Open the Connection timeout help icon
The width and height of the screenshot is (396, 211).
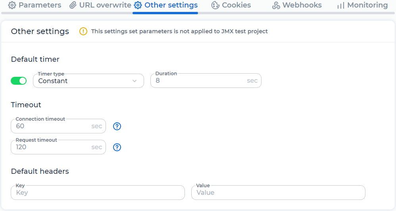click(x=117, y=126)
